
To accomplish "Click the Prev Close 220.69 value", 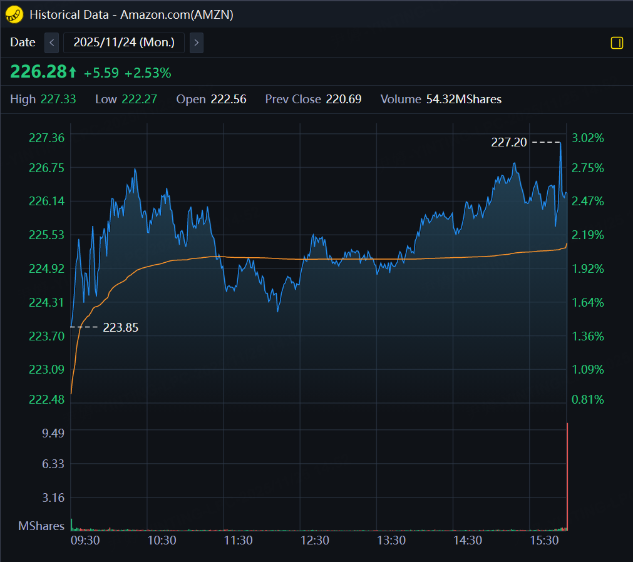I will pyautogui.click(x=343, y=99).
